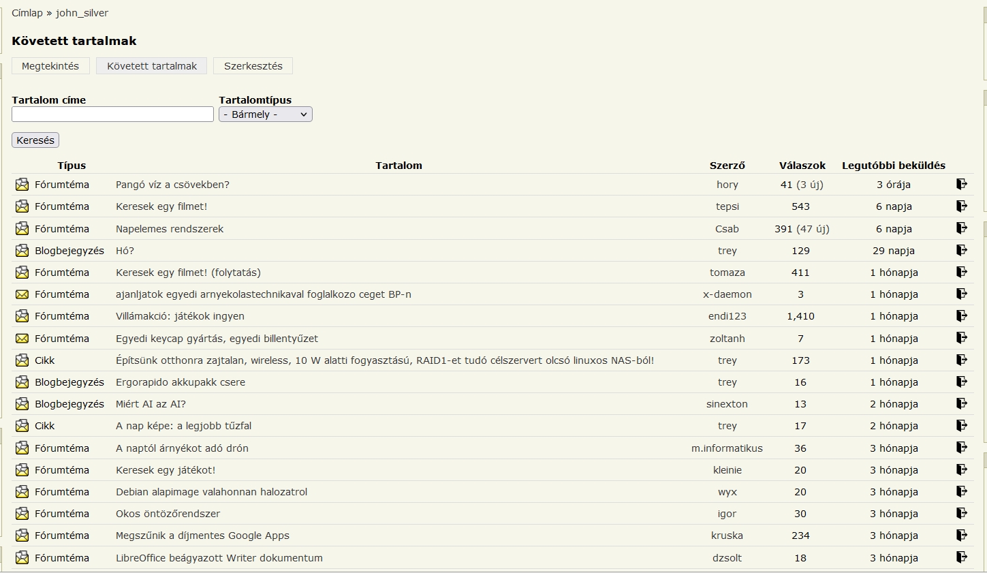Click unfollow icon on Megszűnik a díjmentes Google Apps
The width and height of the screenshot is (987, 573).
[x=962, y=535]
